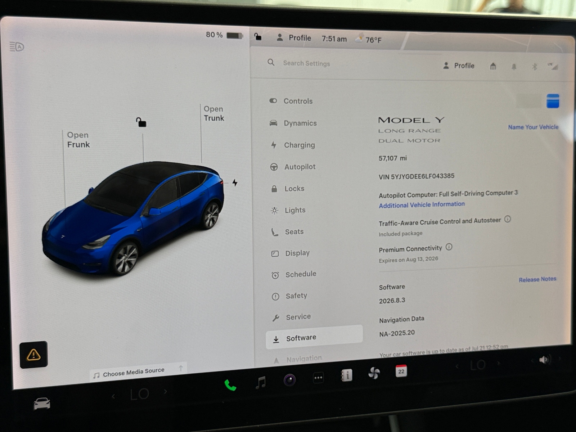This screenshot has height=432, width=576.
Task: Tap driver LO temperature setting
Action: [139, 394]
